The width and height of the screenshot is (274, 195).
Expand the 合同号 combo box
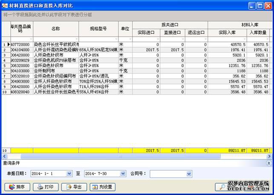pyautogui.click(x=189, y=174)
